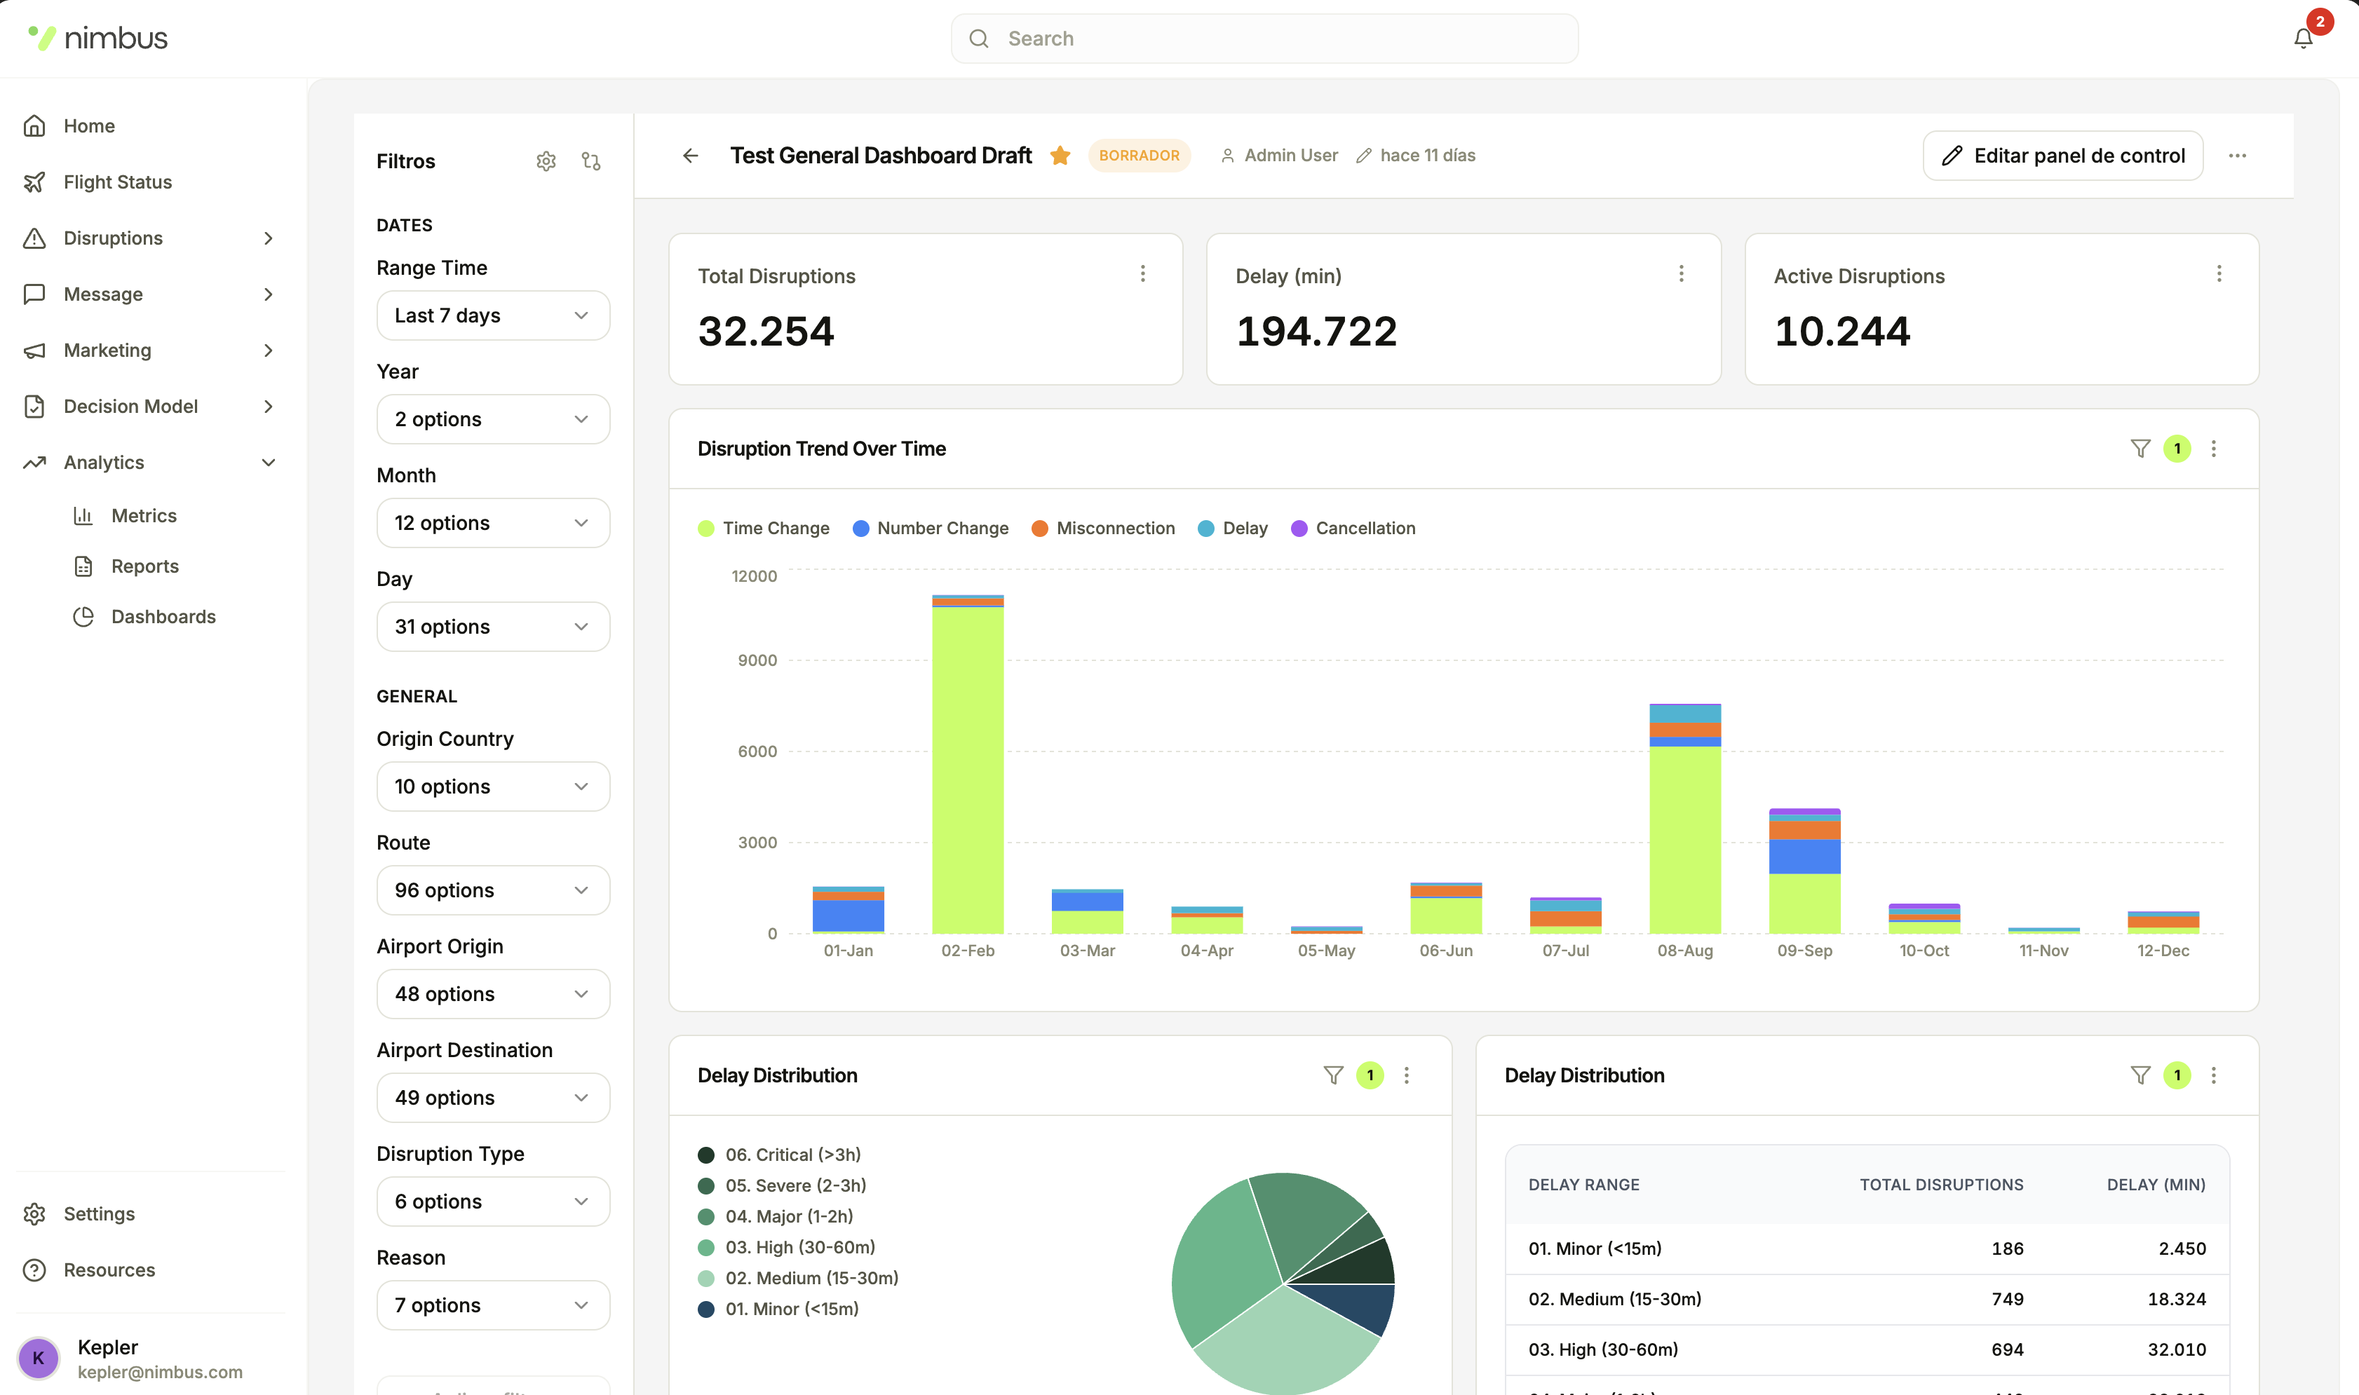Viewport: 2359px width, 1395px height.
Task: Open Total Disruptions card kebab menu
Action: 1142,273
